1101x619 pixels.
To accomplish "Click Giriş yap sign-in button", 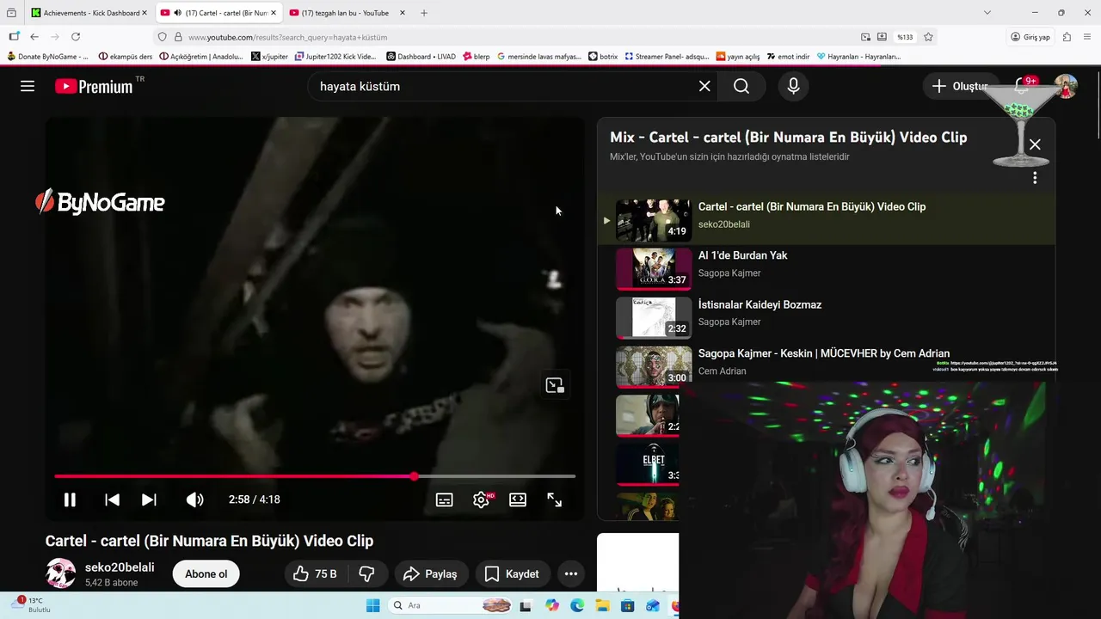I will click(x=1030, y=37).
